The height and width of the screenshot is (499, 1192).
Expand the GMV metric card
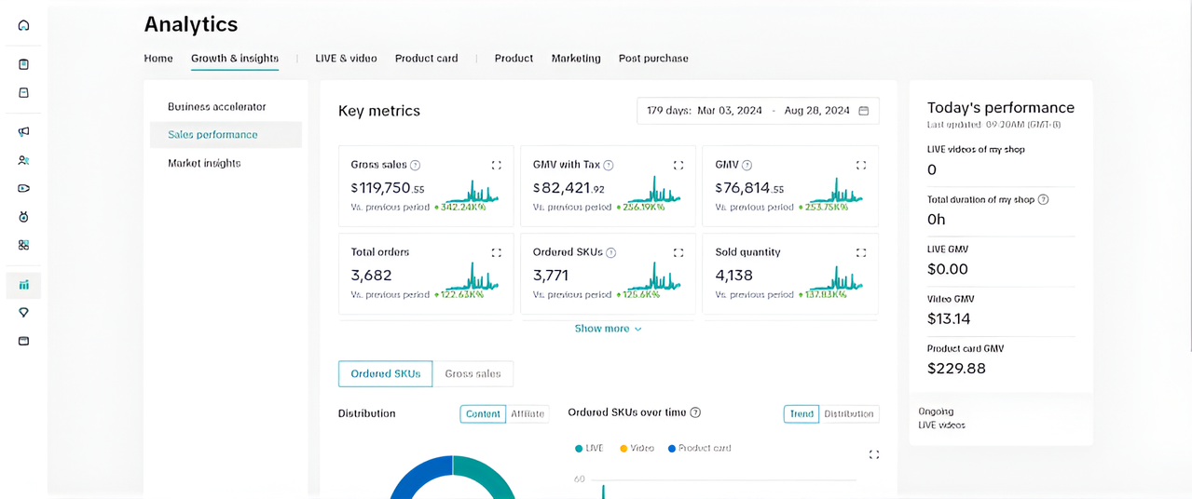pos(861,165)
